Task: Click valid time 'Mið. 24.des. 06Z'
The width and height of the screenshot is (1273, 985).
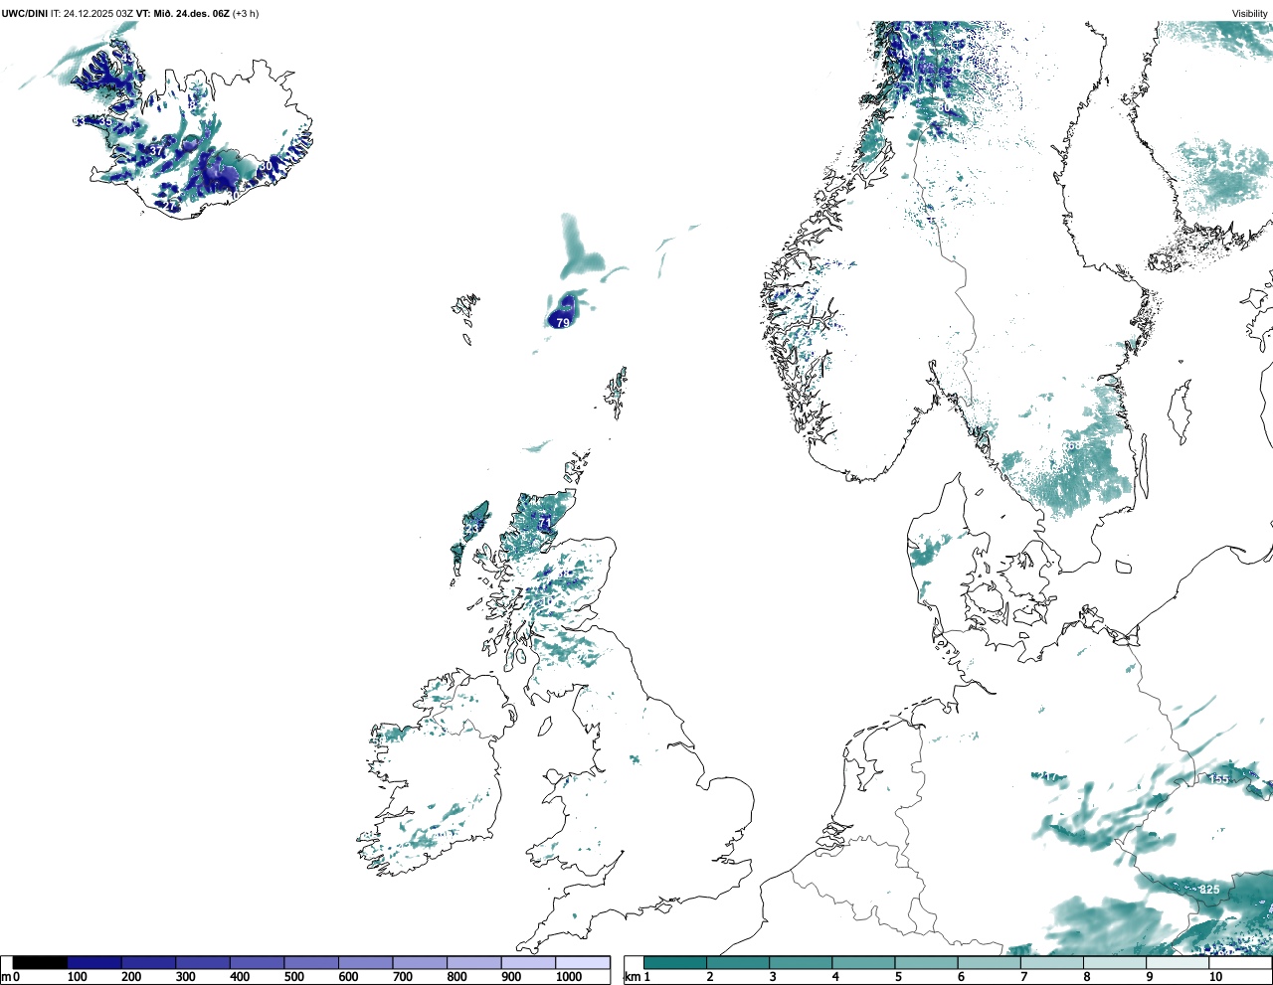Action: [191, 14]
